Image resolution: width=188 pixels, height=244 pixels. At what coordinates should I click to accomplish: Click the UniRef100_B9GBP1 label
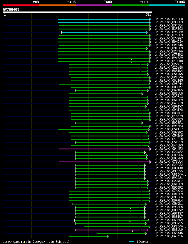coord(169,123)
